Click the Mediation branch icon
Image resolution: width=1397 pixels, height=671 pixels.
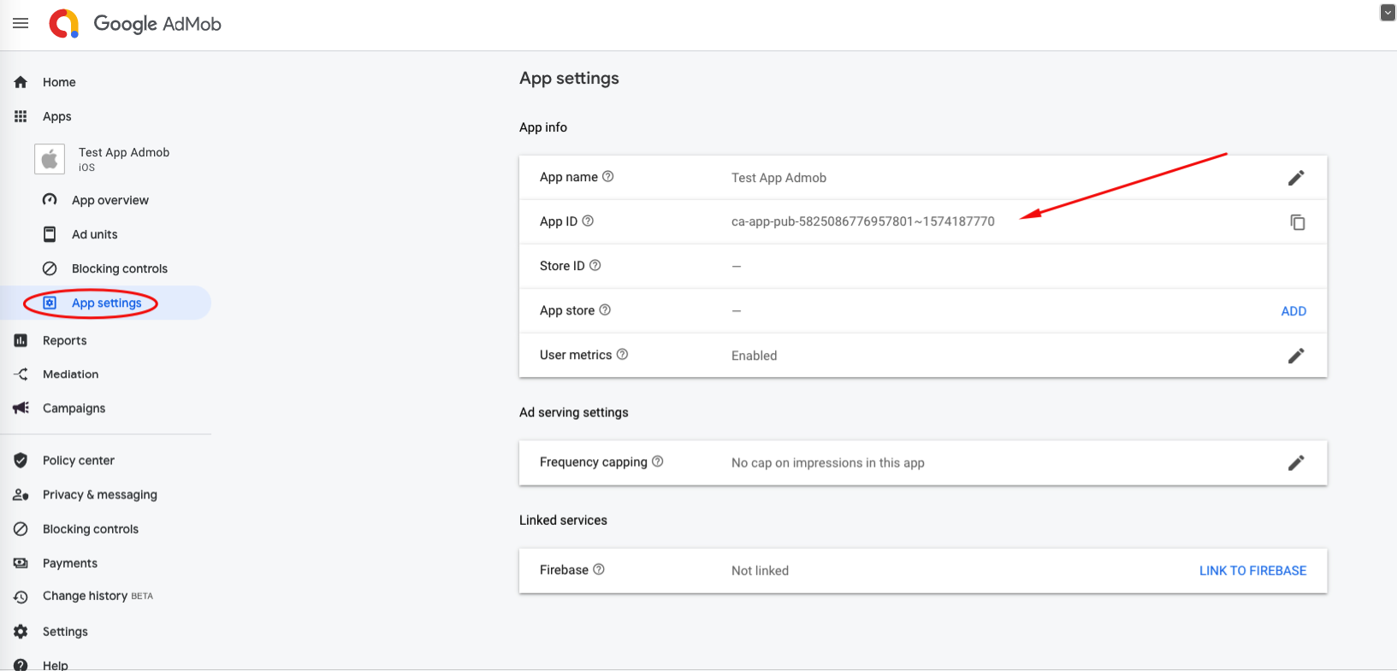(x=21, y=374)
